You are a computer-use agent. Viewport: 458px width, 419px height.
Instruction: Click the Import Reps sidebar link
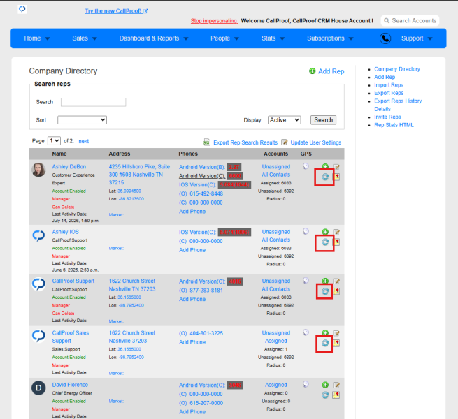pos(389,85)
